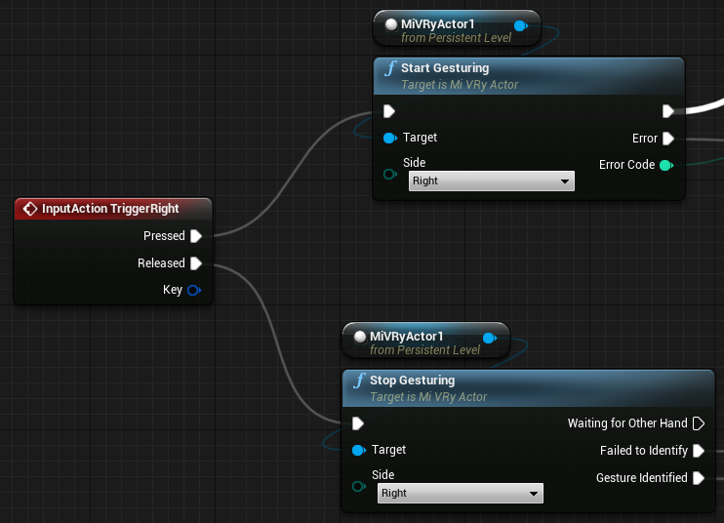
Task: Click the Pressed execution pin on InputAction TriggerRight
Action: [x=196, y=236]
